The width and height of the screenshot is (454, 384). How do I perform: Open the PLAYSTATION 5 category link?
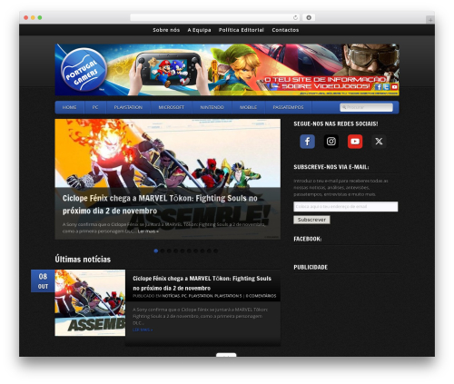point(228,296)
